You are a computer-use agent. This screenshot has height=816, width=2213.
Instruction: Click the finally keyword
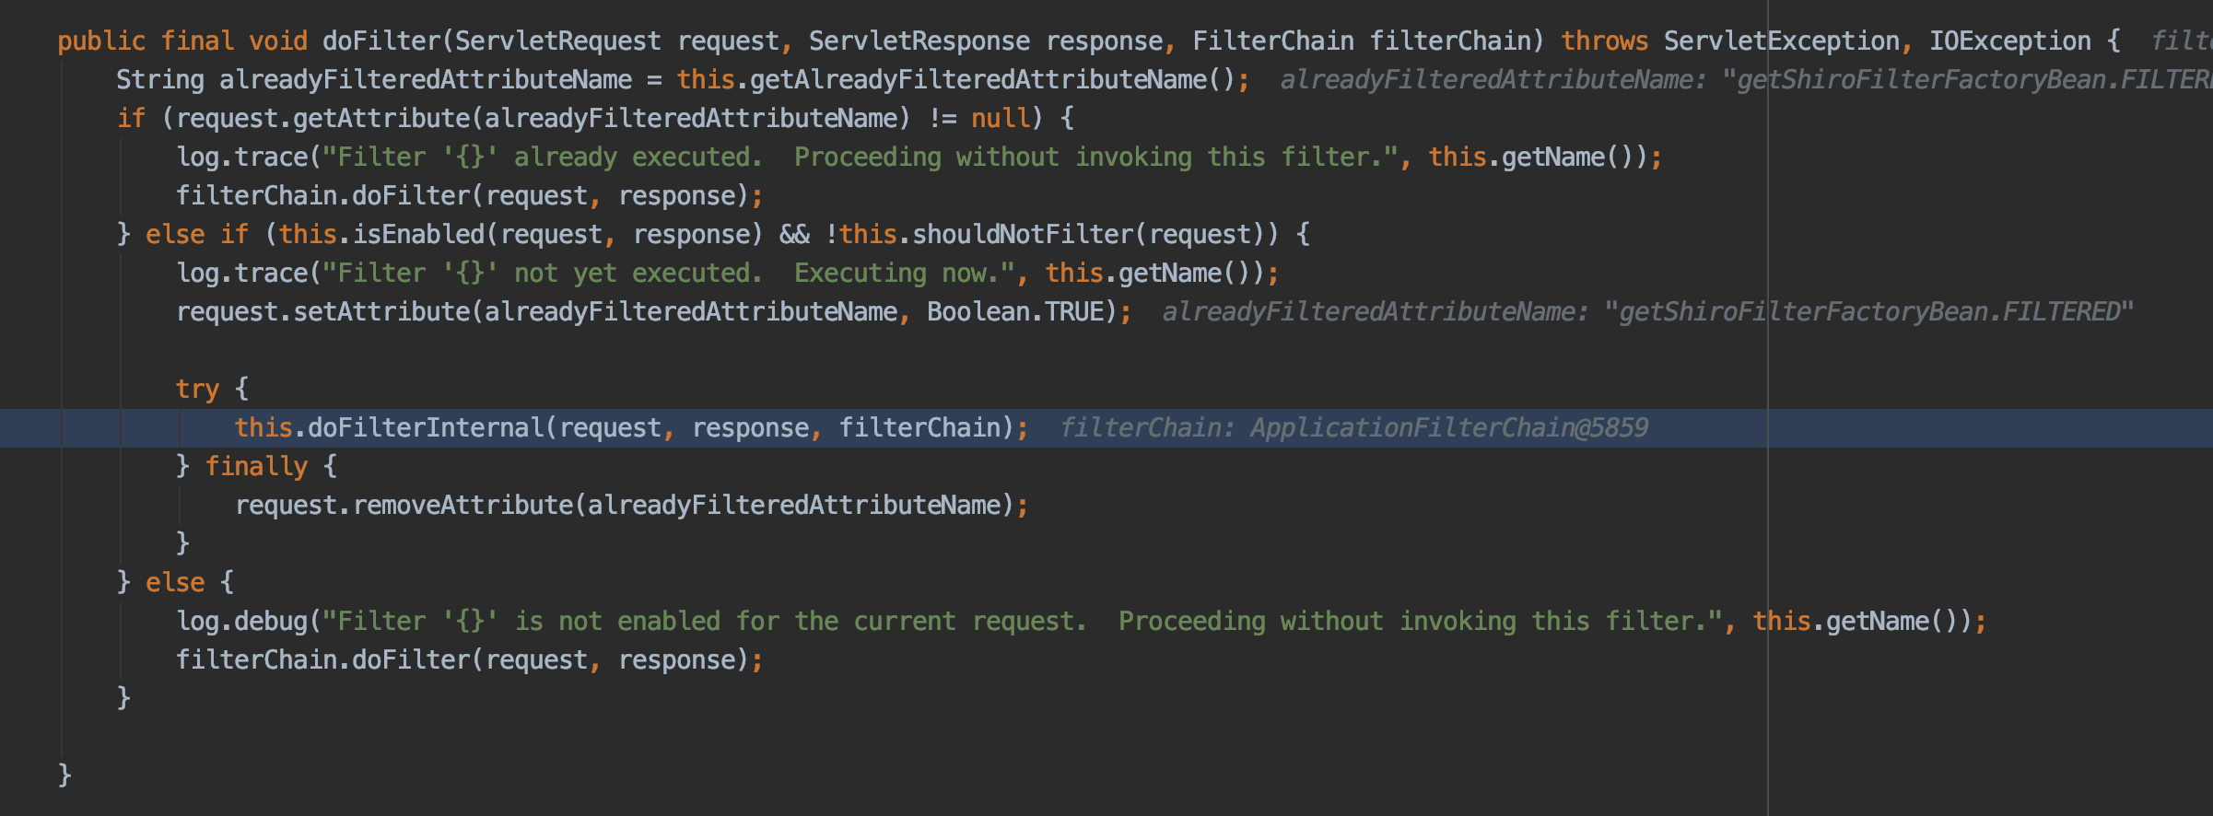click(x=256, y=467)
